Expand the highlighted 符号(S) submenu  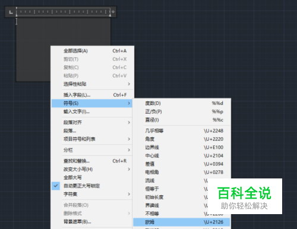[92, 103]
